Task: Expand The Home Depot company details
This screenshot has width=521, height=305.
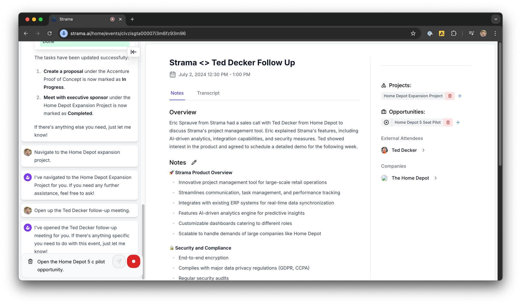Action: click(436, 178)
